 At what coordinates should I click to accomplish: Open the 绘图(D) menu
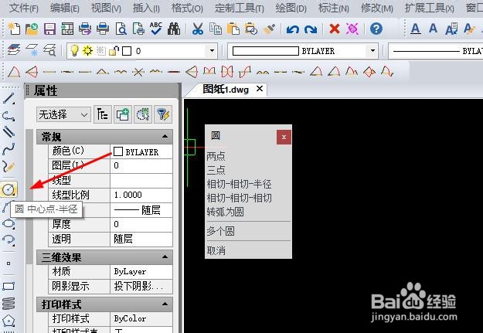(291, 8)
